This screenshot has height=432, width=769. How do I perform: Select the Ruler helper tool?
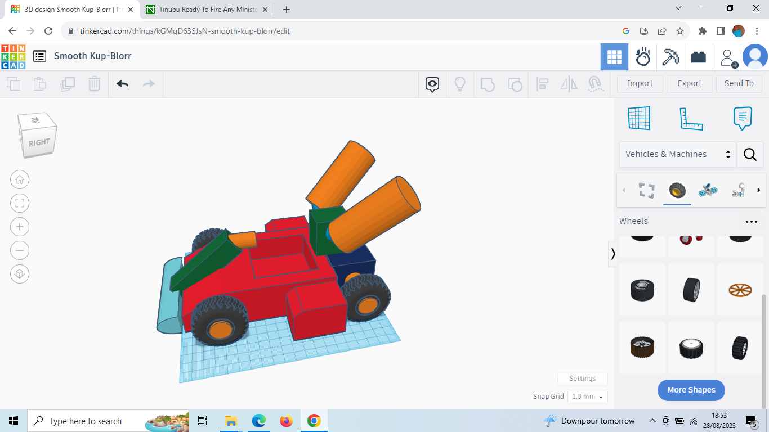click(x=691, y=118)
